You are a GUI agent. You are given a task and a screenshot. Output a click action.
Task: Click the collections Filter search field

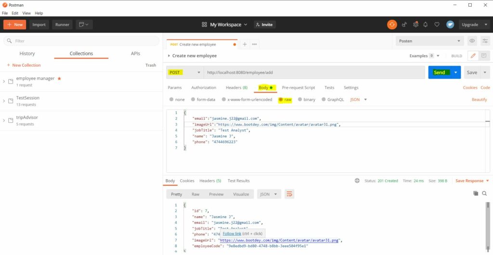point(81,41)
